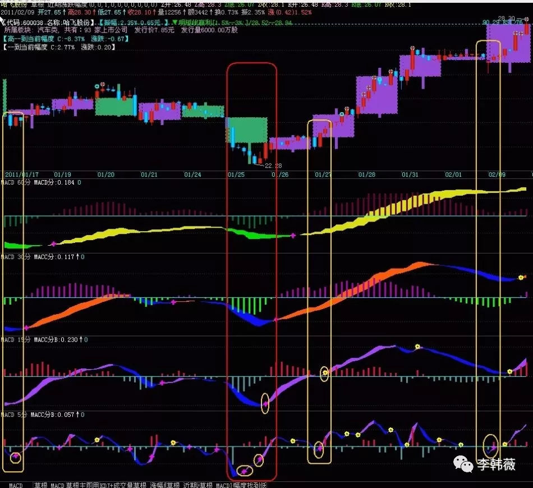
Task: Click the 2011/01/17 date label
Action: point(22,174)
